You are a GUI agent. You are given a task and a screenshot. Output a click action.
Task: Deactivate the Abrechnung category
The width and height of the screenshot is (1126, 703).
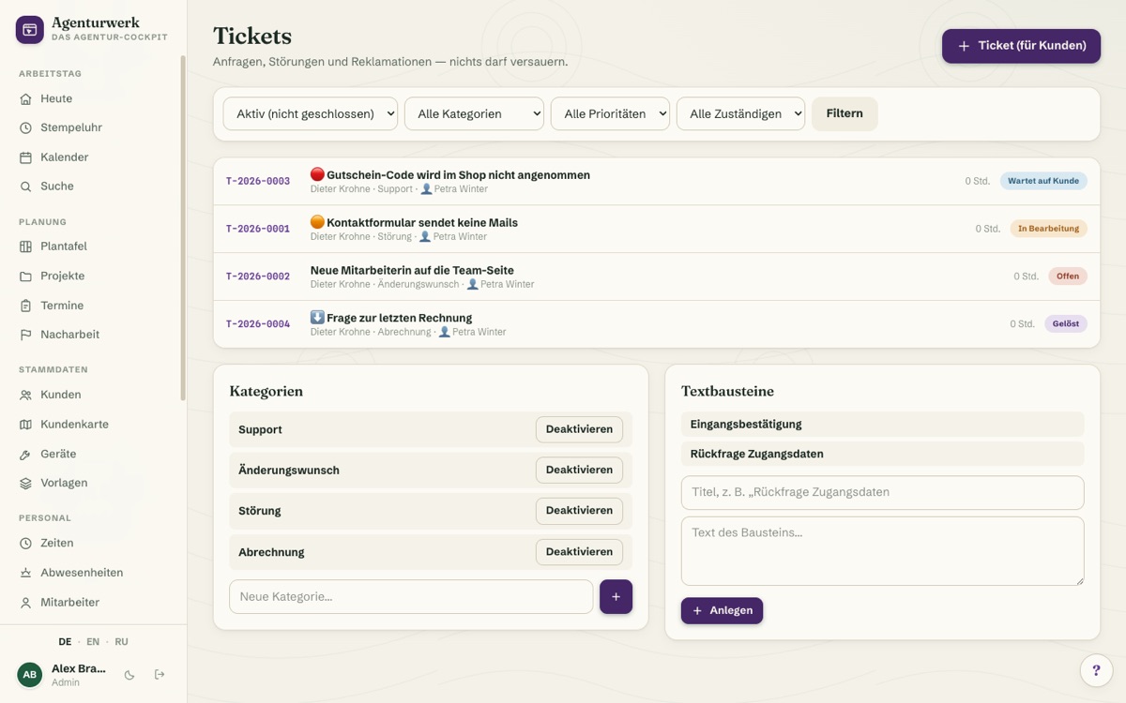point(579,552)
